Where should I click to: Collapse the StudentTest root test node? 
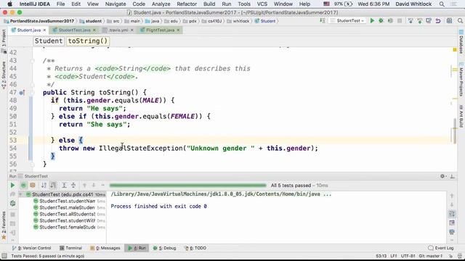[x=20, y=194]
